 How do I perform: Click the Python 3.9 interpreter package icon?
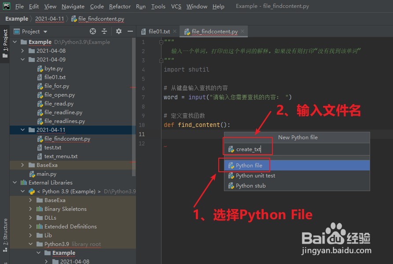tap(32, 191)
